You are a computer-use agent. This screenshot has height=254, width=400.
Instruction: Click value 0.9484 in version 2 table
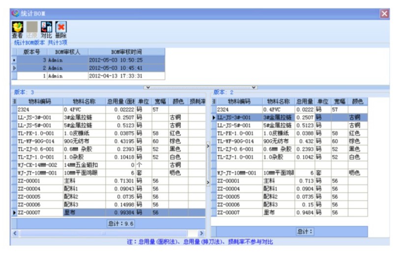coord(305,212)
